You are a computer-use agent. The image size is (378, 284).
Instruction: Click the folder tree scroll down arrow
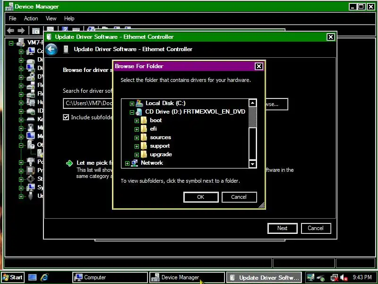pos(252,164)
